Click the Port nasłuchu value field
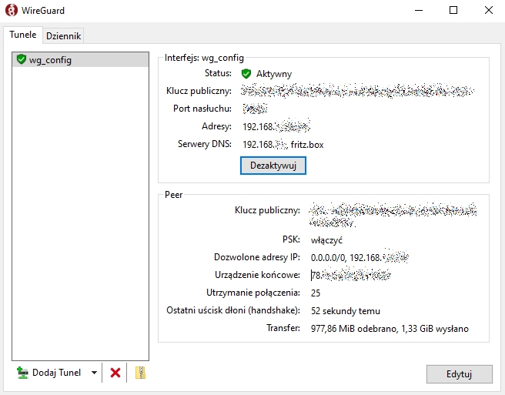Screen dimensions: 505x395 tap(255, 109)
